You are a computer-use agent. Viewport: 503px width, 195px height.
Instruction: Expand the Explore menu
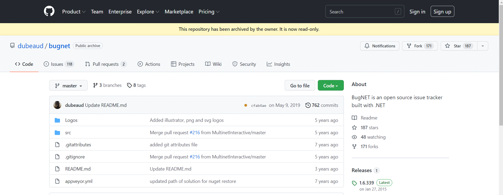[x=148, y=12]
